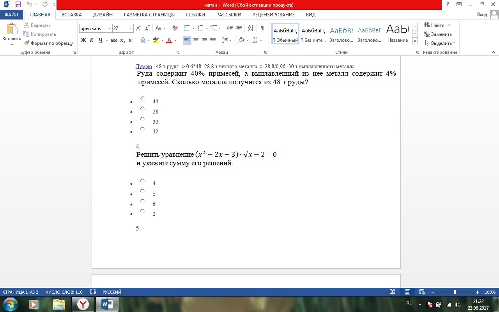Select radio button next to answer 5

point(143,191)
